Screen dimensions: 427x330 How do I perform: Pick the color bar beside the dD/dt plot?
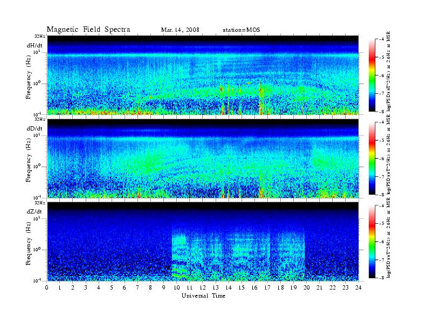point(371,159)
